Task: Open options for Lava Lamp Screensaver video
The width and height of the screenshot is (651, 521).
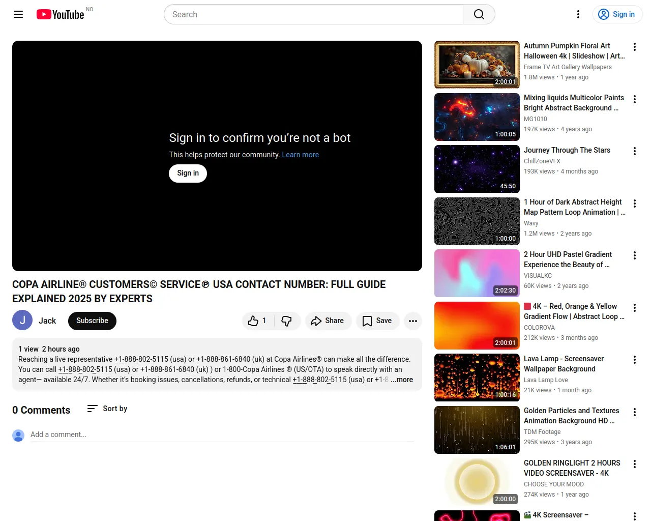Action: point(635,360)
